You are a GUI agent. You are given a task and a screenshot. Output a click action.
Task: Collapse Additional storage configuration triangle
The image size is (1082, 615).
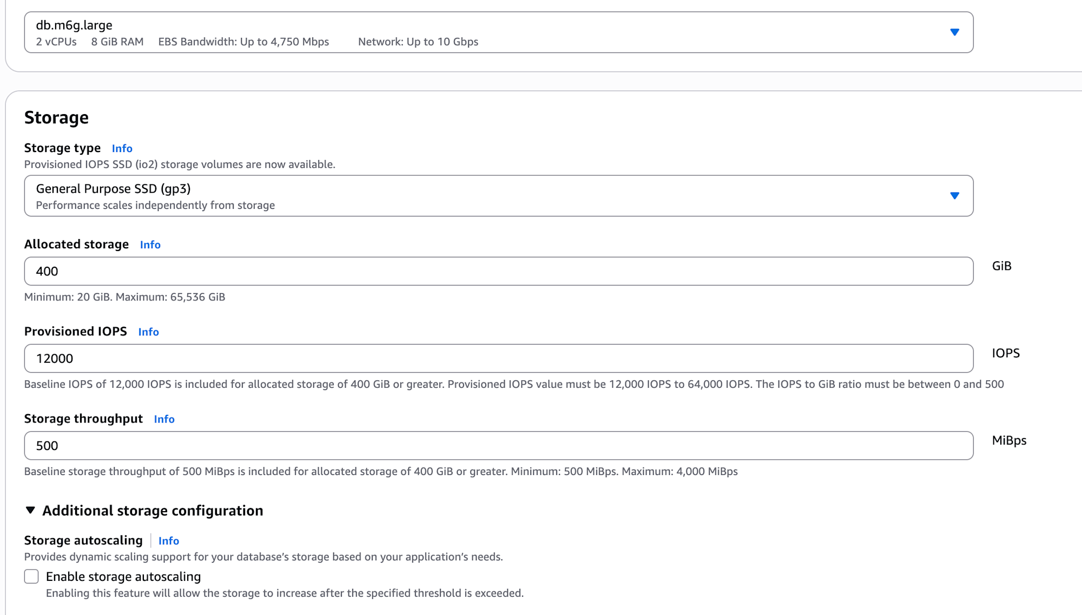pyautogui.click(x=30, y=510)
